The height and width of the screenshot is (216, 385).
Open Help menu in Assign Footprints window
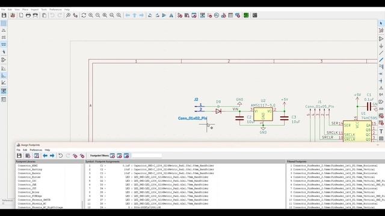point(48,150)
